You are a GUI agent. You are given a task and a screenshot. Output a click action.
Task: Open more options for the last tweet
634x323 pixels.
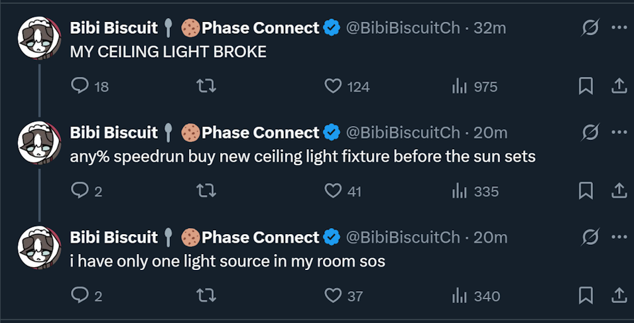[619, 237]
